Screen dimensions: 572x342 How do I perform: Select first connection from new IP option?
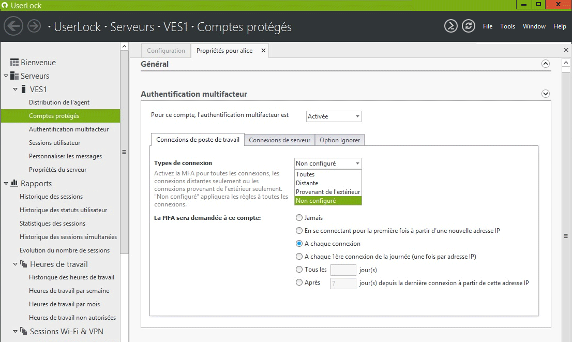click(x=299, y=230)
